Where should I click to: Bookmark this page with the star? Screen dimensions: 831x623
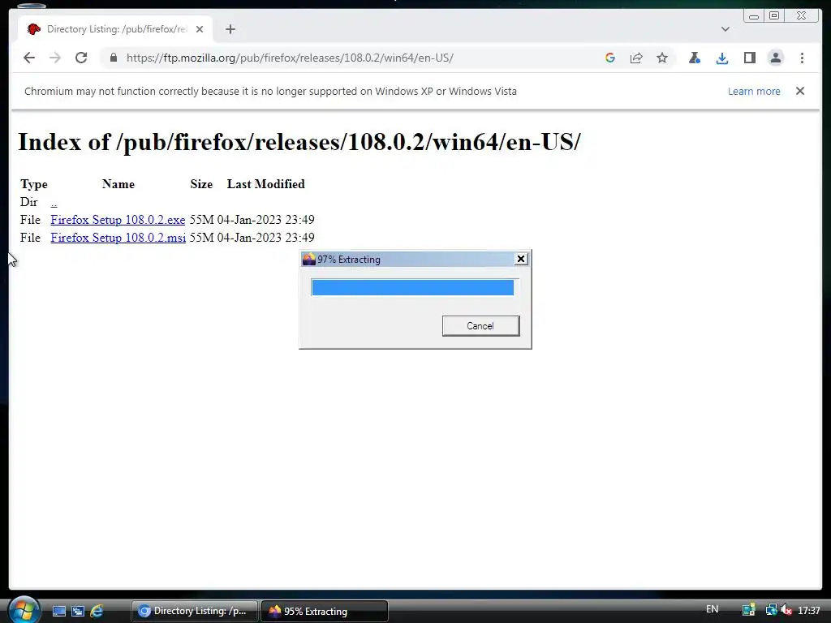point(662,58)
